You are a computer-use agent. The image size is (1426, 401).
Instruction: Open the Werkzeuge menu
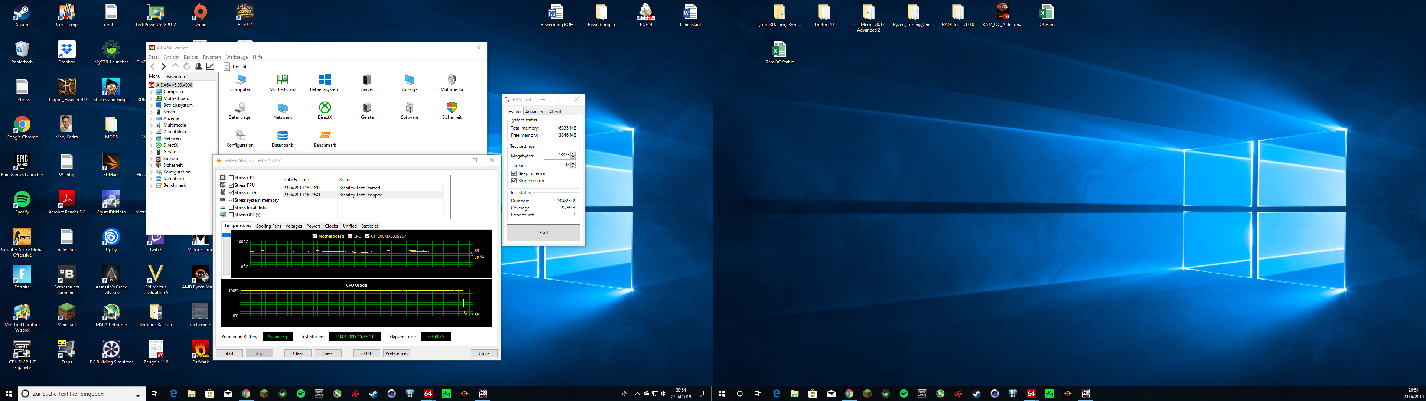237,57
